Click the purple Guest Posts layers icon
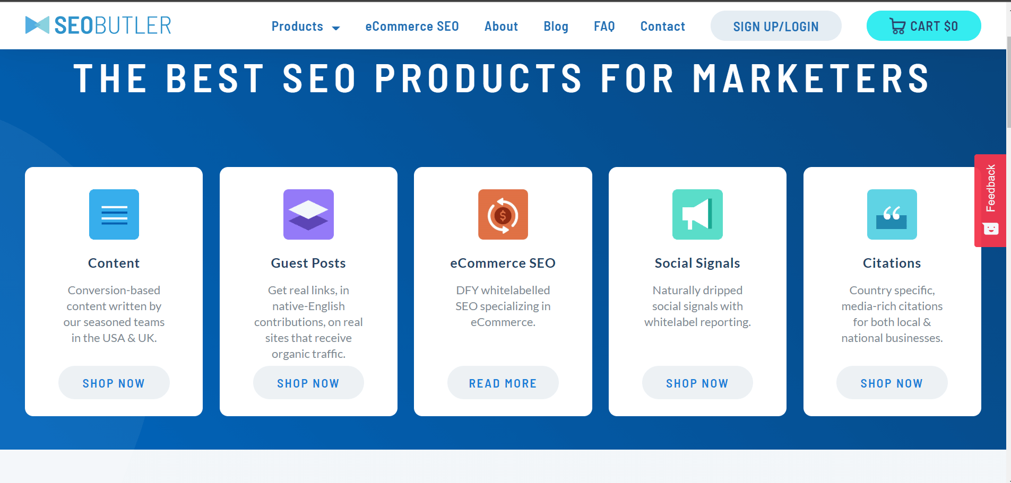 (308, 214)
